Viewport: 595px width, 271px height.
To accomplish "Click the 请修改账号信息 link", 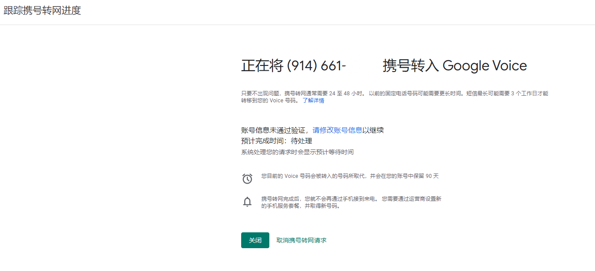I will (338, 130).
